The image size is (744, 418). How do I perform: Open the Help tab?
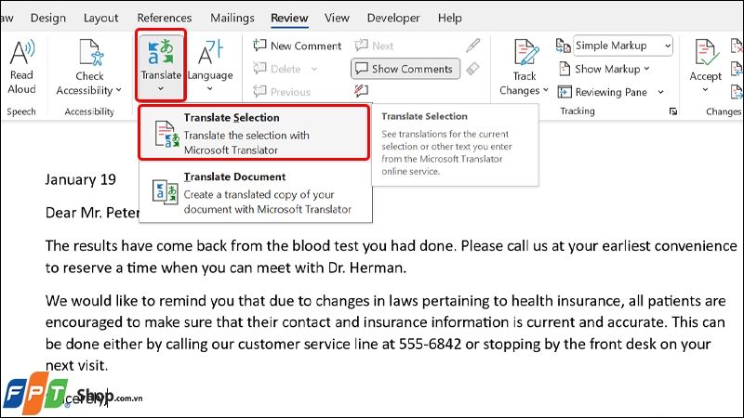[449, 18]
